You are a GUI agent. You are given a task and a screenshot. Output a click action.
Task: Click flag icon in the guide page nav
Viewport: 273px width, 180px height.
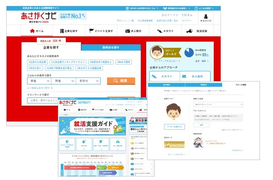[x=93, y=110]
